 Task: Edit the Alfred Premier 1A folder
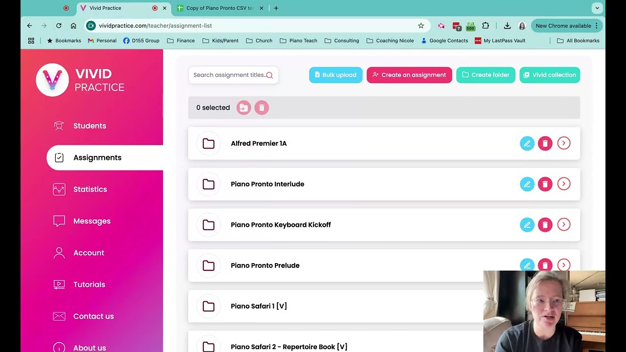[527, 143]
